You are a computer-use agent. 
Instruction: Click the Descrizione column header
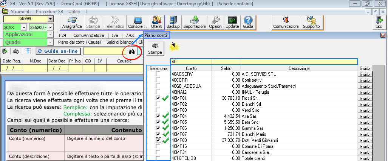[299, 68]
